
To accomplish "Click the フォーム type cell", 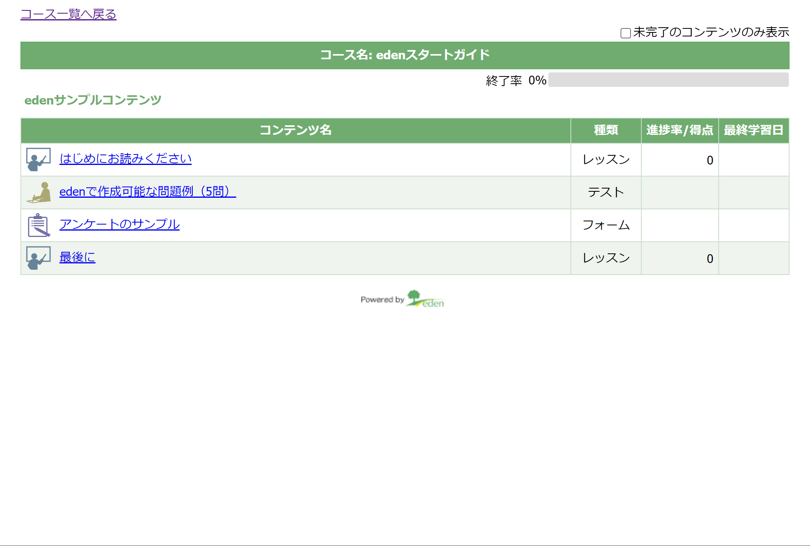I will [x=606, y=225].
